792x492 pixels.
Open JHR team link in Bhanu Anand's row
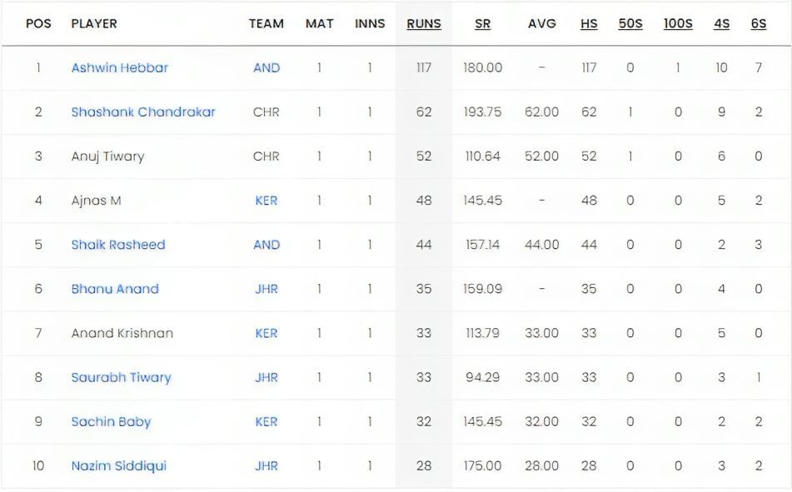tap(266, 289)
